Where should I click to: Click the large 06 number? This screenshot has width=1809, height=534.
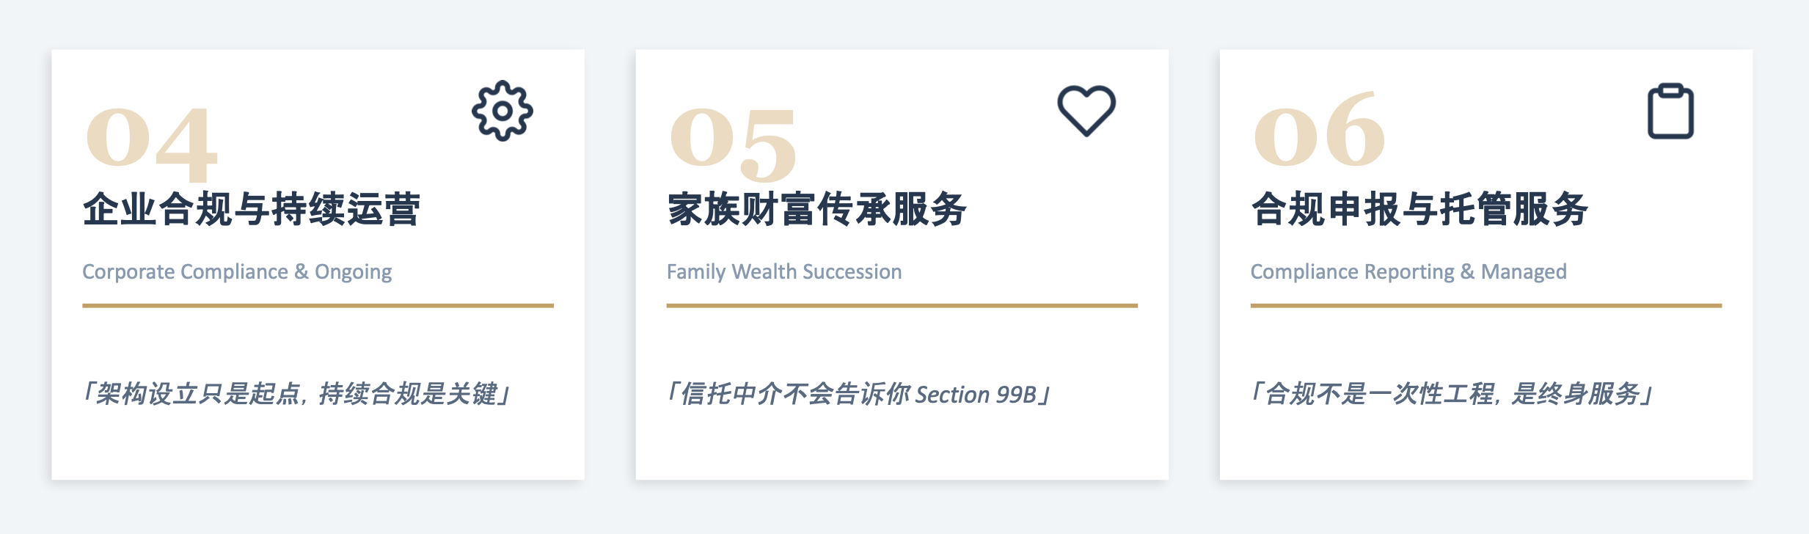(x=1319, y=131)
